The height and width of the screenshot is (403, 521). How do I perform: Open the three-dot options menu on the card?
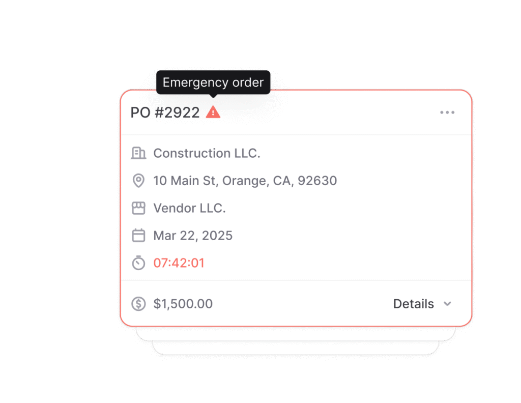[x=447, y=112]
